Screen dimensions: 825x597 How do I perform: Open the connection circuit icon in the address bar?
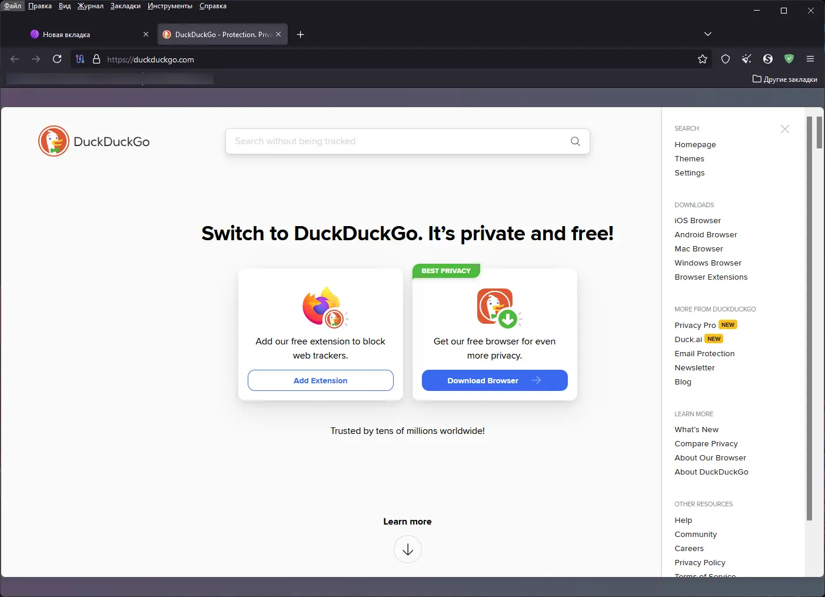[80, 59]
